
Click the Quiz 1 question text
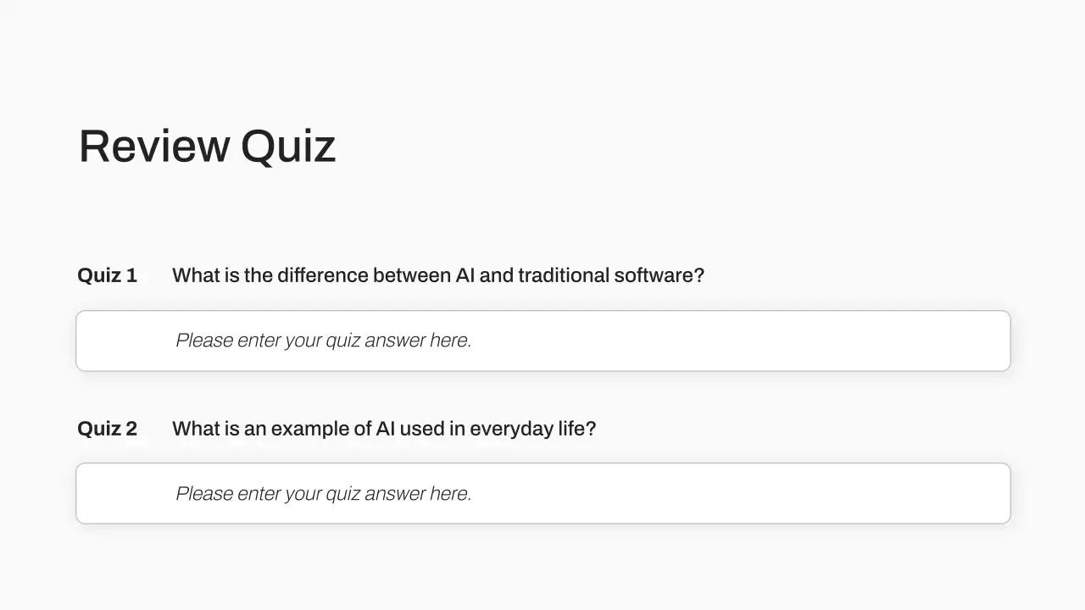437,275
